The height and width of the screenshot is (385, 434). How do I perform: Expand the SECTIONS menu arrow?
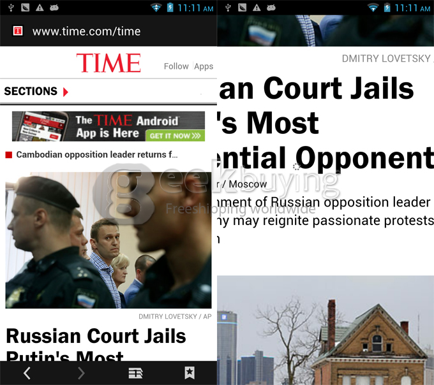pos(65,92)
